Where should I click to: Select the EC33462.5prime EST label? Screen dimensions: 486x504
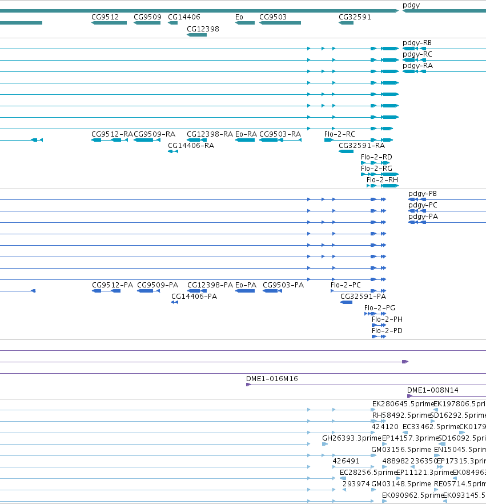[x=431, y=427]
